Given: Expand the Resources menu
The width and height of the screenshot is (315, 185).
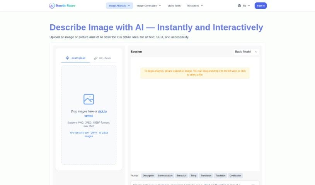Looking at the screenshot, I should (x=195, y=6).
